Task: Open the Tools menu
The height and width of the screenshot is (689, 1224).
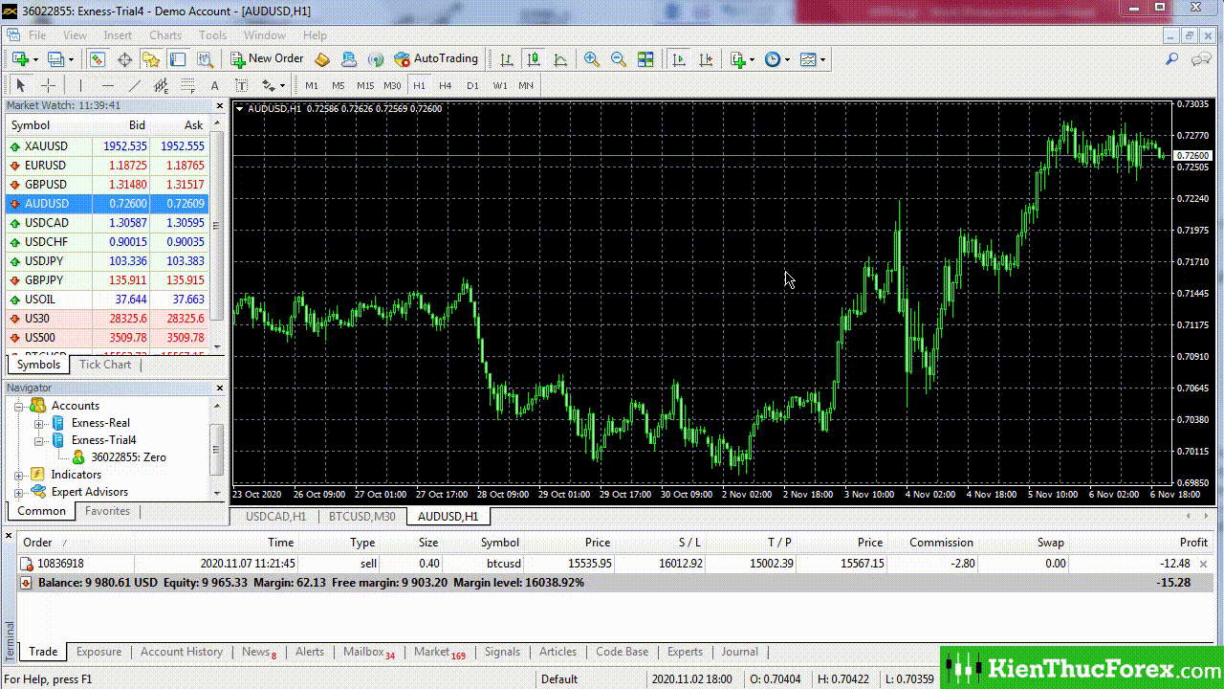Action: pyautogui.click(x=212, y=35)
